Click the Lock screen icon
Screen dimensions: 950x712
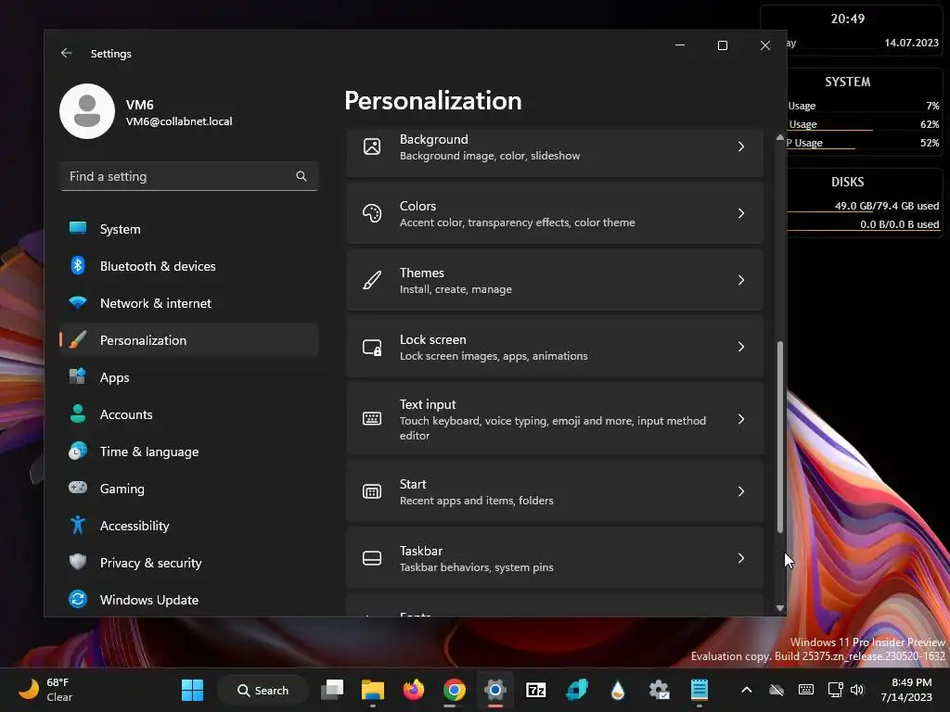pos(372,347)
